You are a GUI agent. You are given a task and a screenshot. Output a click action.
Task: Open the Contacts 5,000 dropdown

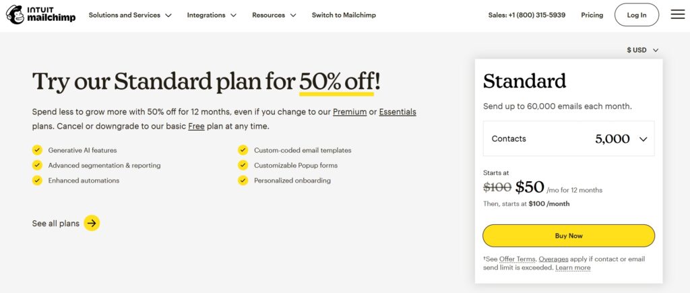pyautogui.click(x=569, y=139)
